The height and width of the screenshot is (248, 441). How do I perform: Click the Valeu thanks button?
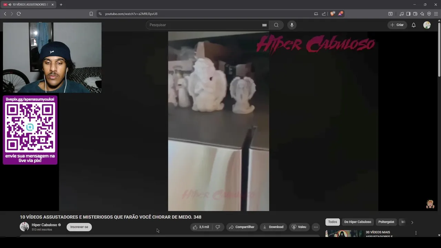pos(299,227)
